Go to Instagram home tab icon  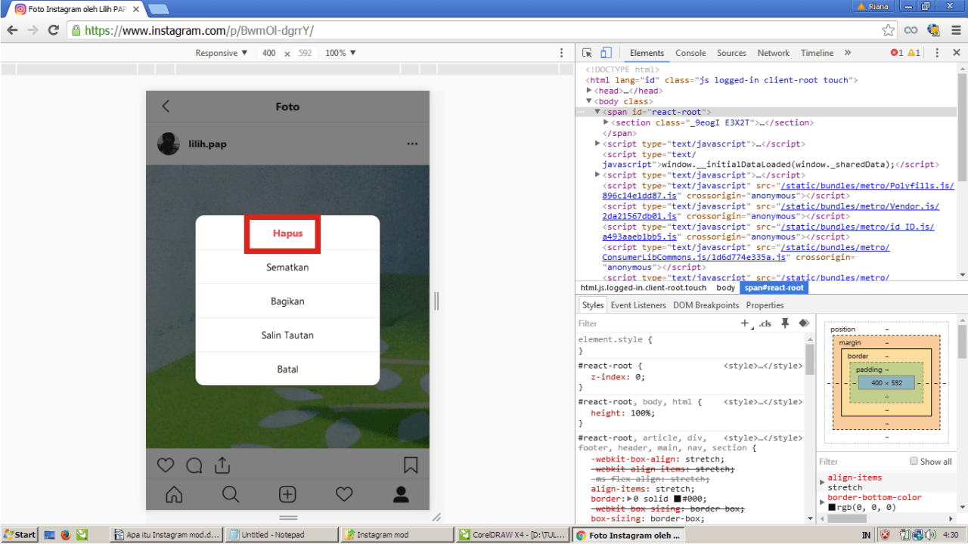point(174,495)
